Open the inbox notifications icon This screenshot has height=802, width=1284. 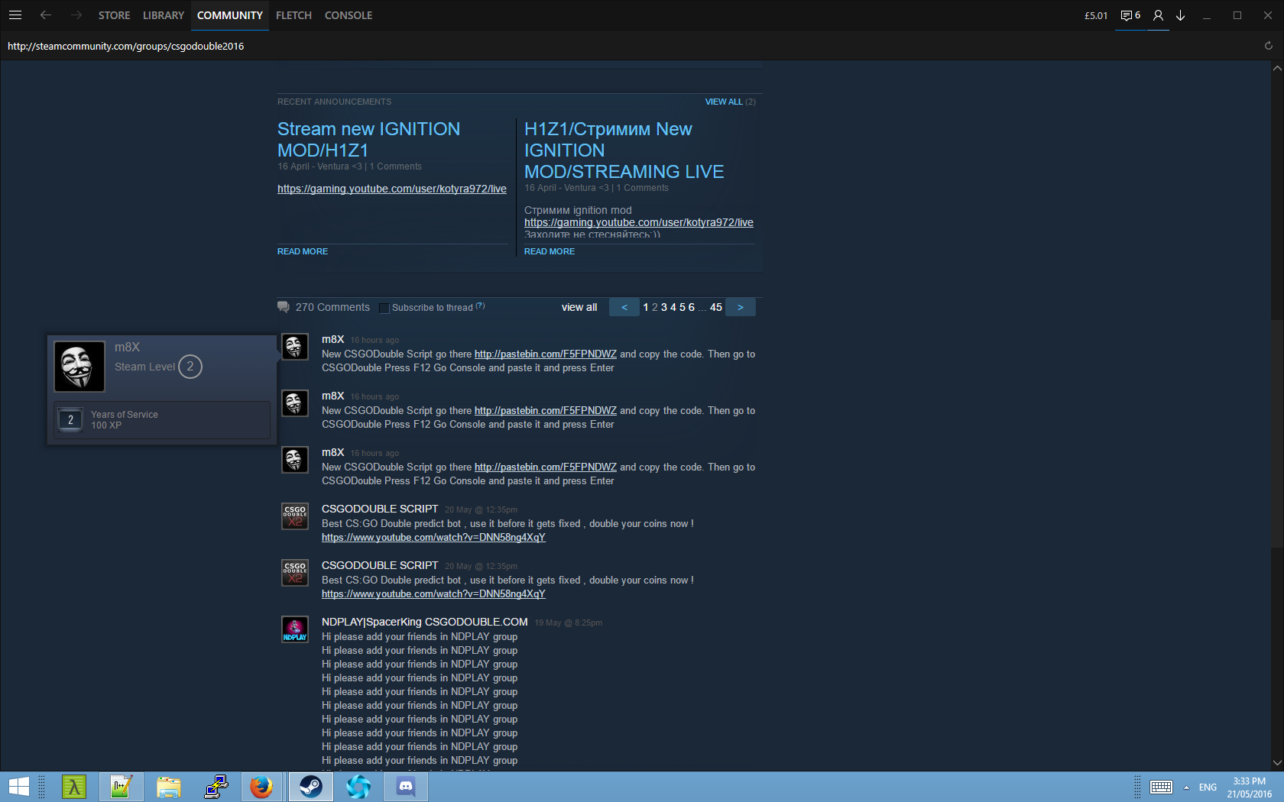1130,15
